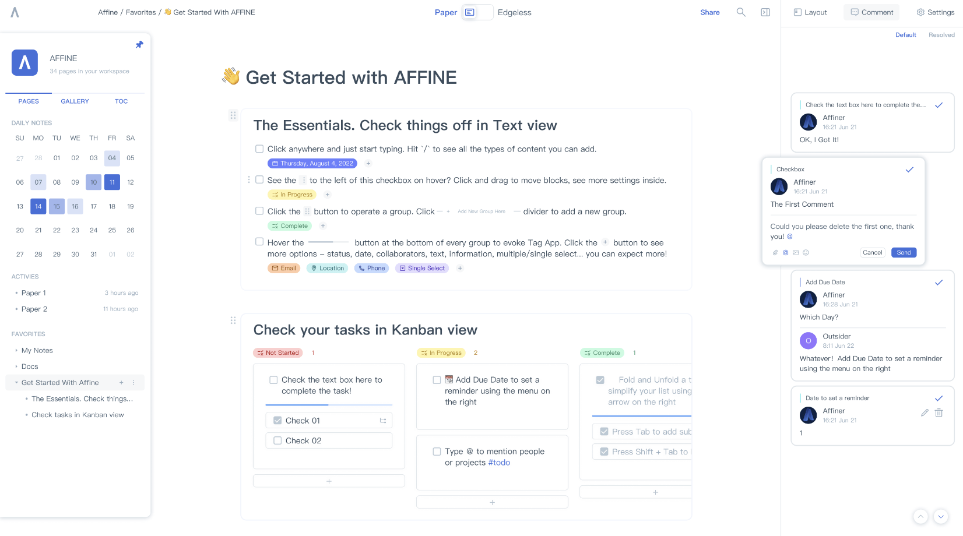Expand My Notes in Favorites
The height and width of the screenshot is (536, 963).
(16, 351)
